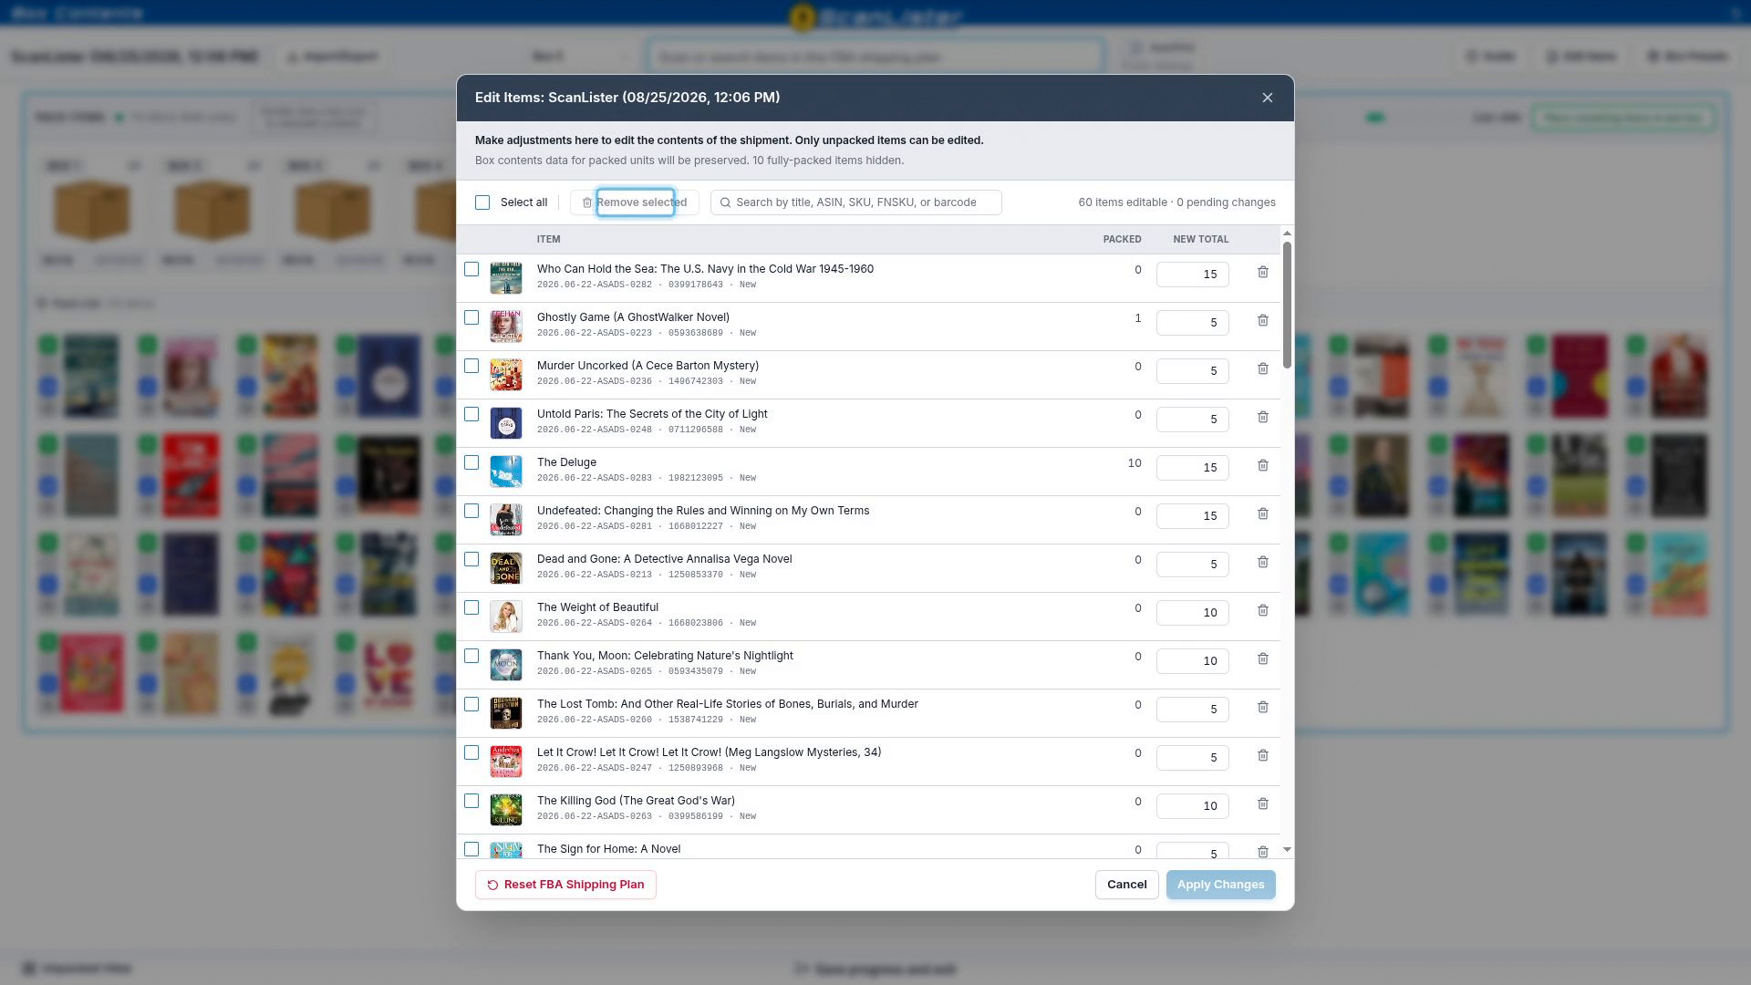Click the NEW TOTAL column header
This screenshot has height=985, width=1751.
[1200, 239]
